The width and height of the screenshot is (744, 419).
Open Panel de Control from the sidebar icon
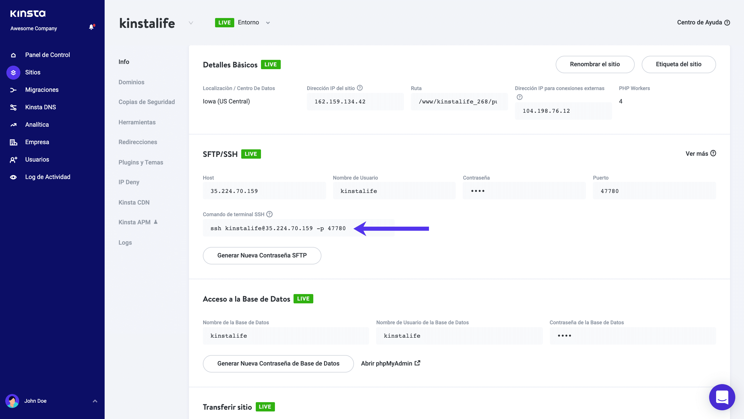point(13,55)
